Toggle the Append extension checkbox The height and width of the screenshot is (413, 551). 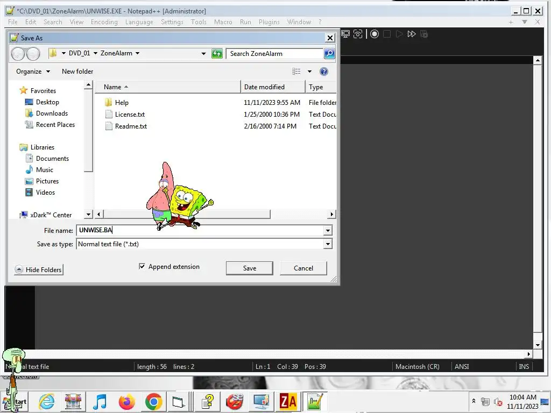tap(142, 266)
